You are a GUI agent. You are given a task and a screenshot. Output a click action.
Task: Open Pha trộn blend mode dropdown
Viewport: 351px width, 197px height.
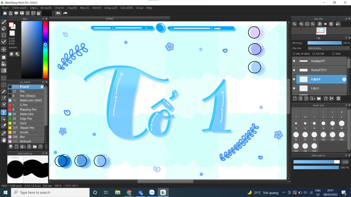[x=328, y=48]
